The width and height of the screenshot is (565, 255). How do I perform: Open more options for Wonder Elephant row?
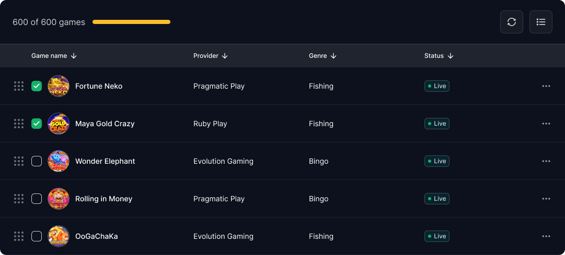(546, 161)
